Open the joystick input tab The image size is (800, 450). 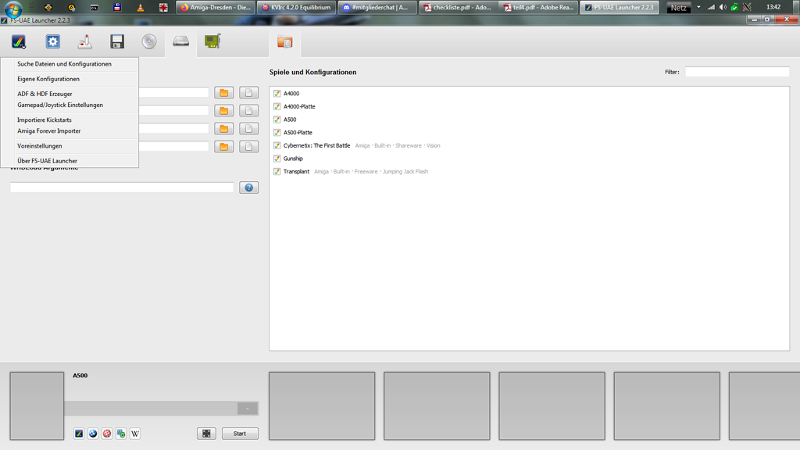(x=85, y=42)
